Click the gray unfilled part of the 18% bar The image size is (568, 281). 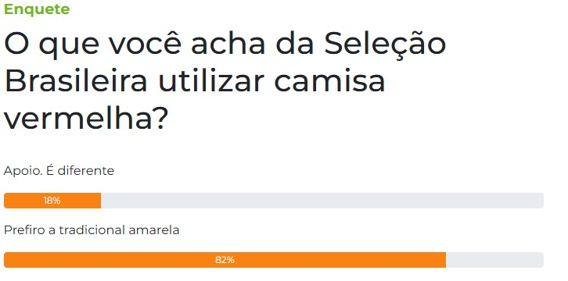[x=322, y=201]
